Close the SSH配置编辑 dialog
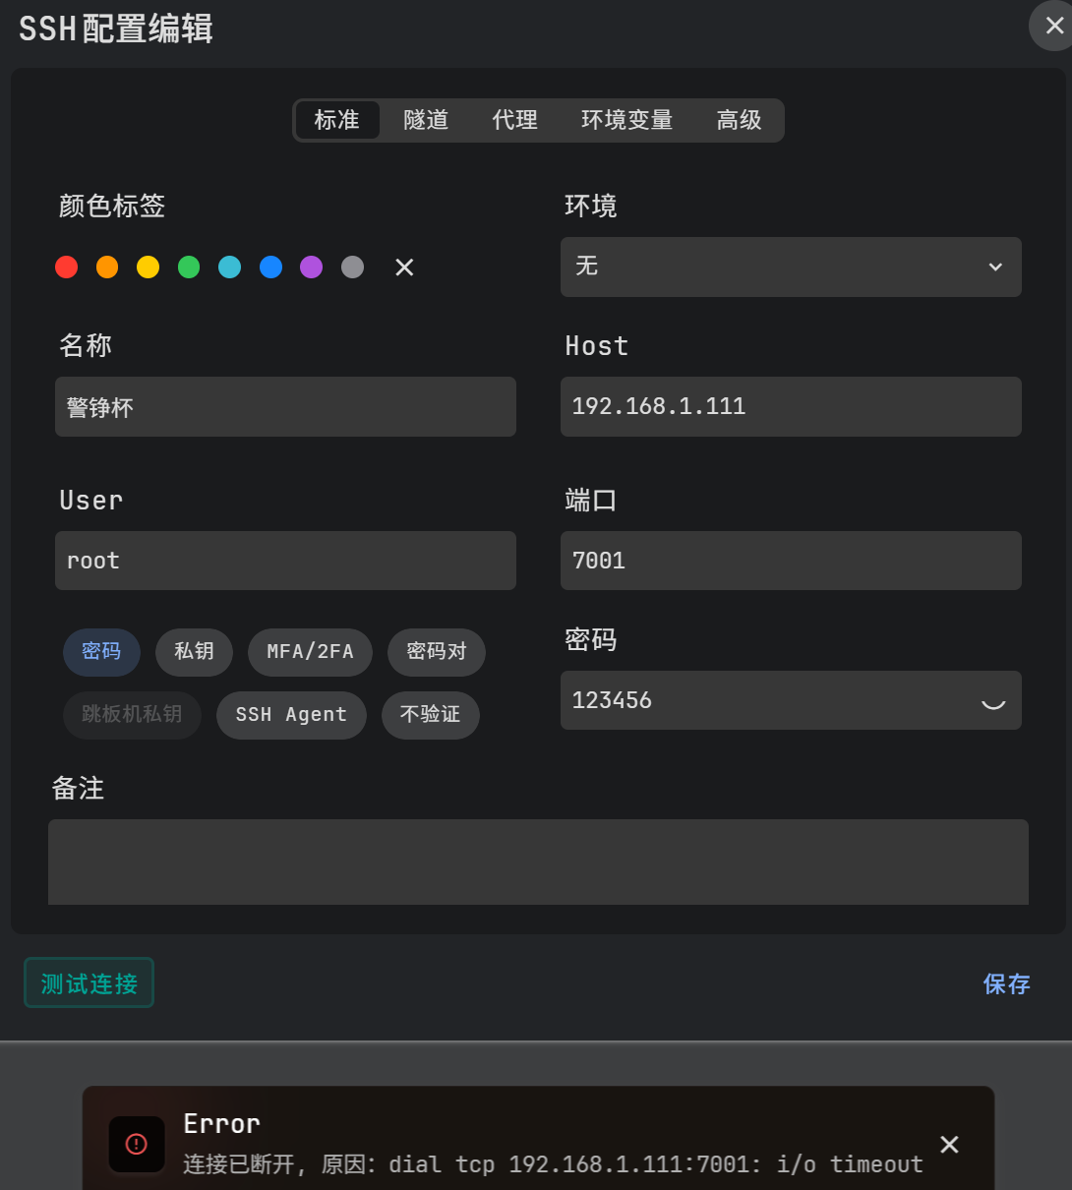Viewport: 1072px width, 1190px height. [x=1053, y=26]
